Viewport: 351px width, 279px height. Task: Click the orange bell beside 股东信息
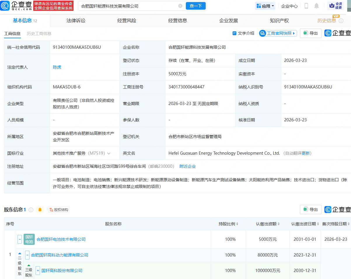point(40,210)
